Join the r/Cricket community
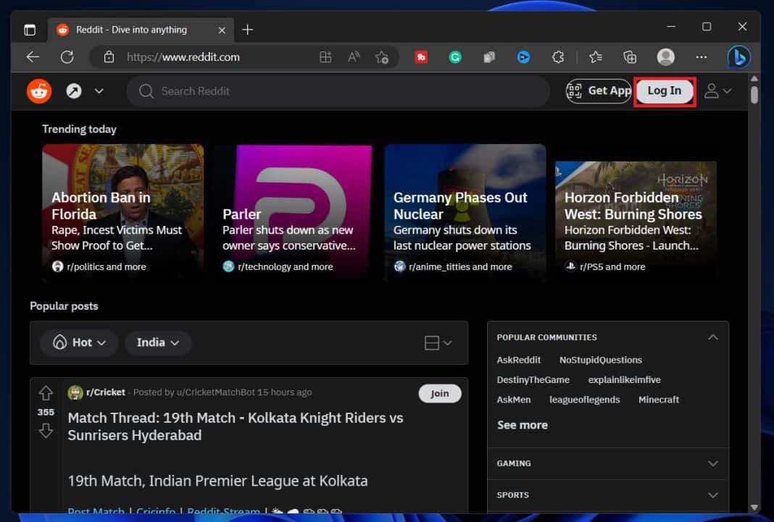The height and width of the screenshot is (522, 774). pyautogui.click(x=440, y=393)
